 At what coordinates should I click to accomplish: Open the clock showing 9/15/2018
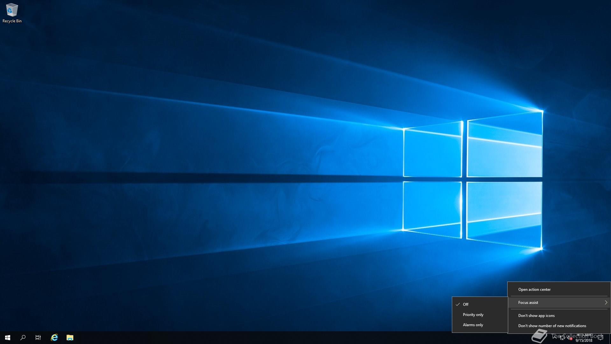point(584,338)
